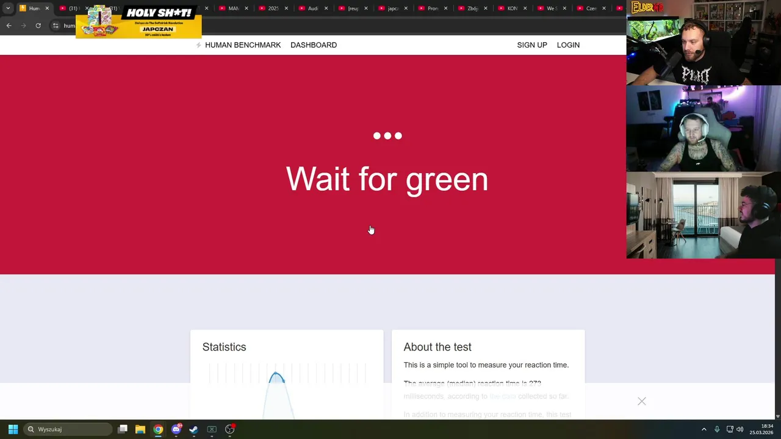Viewport: 781px width, 439px height.
Task: Open Discord from the taskbar
Action: [176, 429]
